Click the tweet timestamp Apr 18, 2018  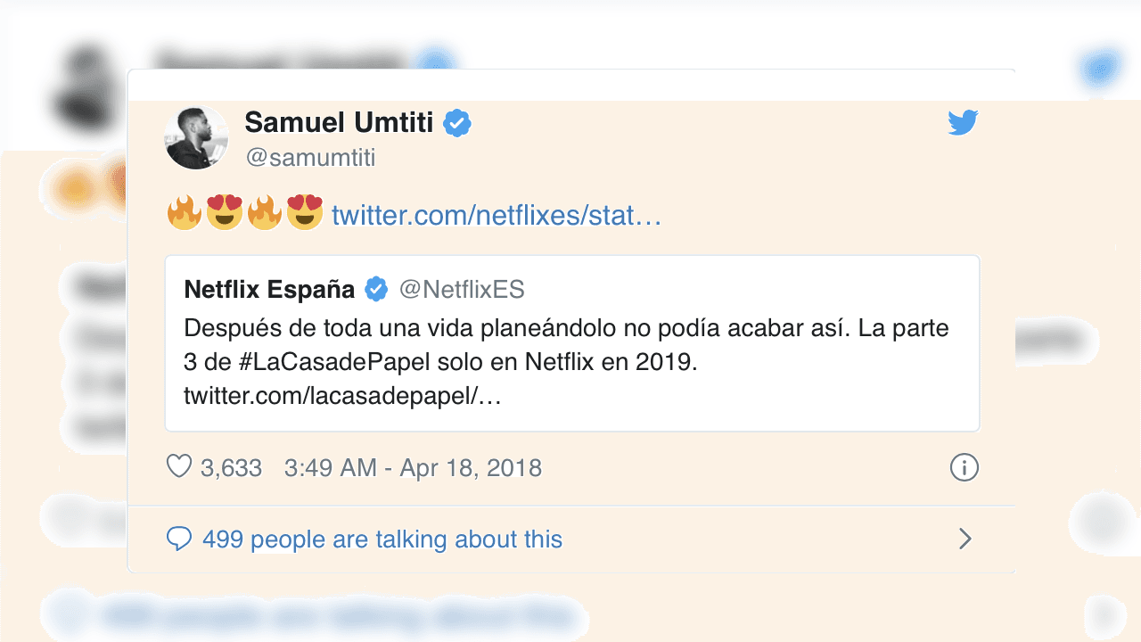tap(415, 466)
